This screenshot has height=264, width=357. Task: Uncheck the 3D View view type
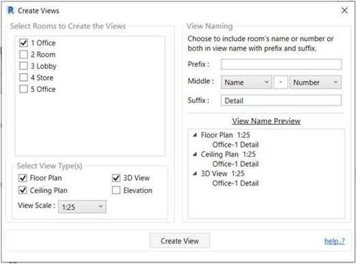coord(116,178)
